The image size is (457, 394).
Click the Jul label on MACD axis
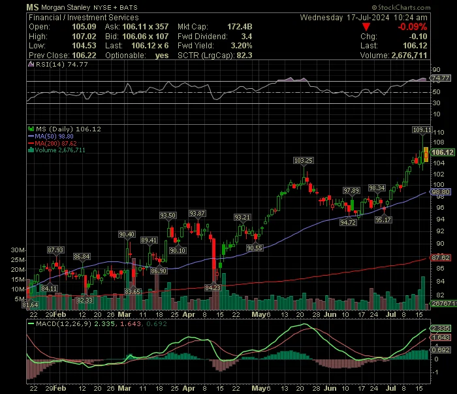coord(391,389)
